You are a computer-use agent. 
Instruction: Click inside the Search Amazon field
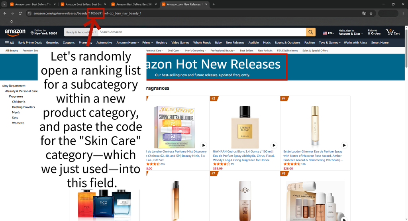tap(202, 32)
